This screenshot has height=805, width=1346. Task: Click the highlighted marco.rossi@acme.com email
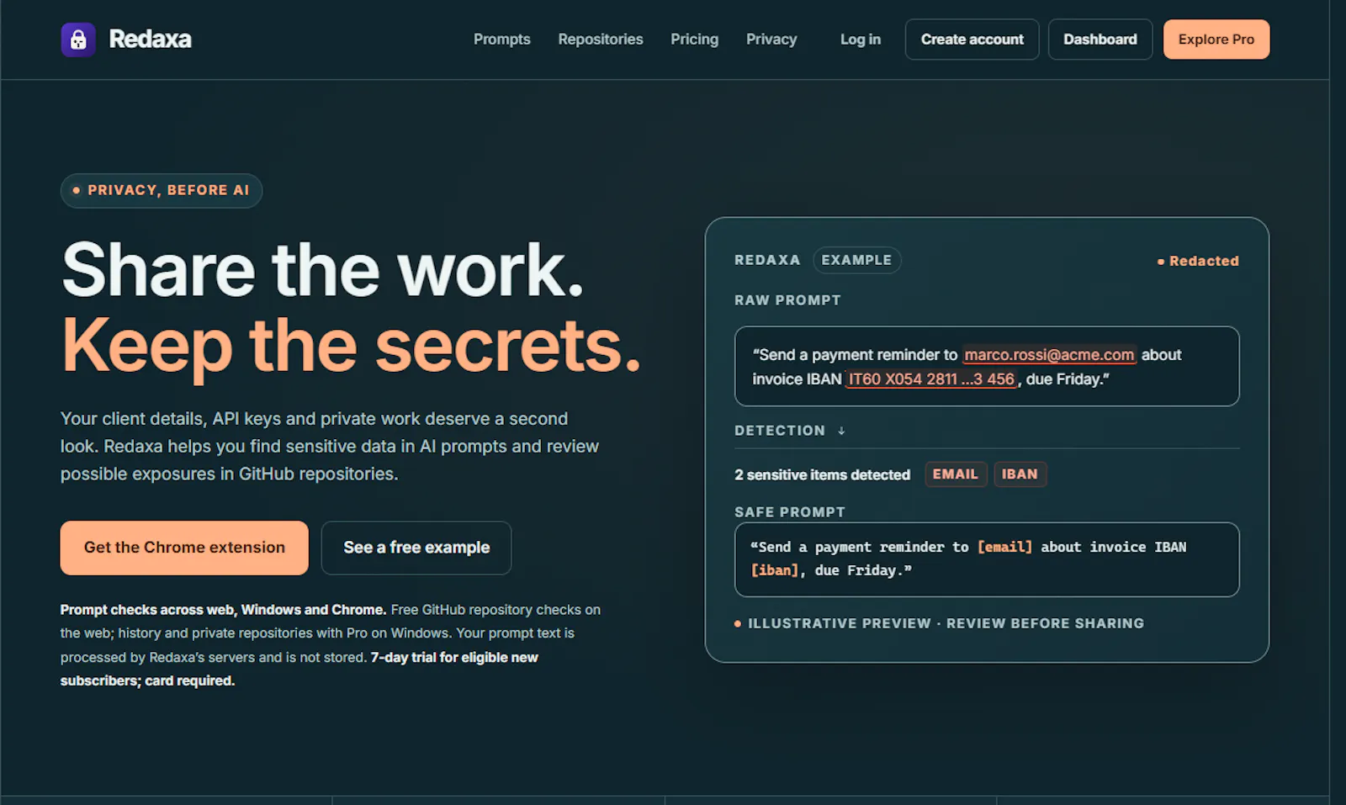pyautogui.click(x=1049, y=355)
